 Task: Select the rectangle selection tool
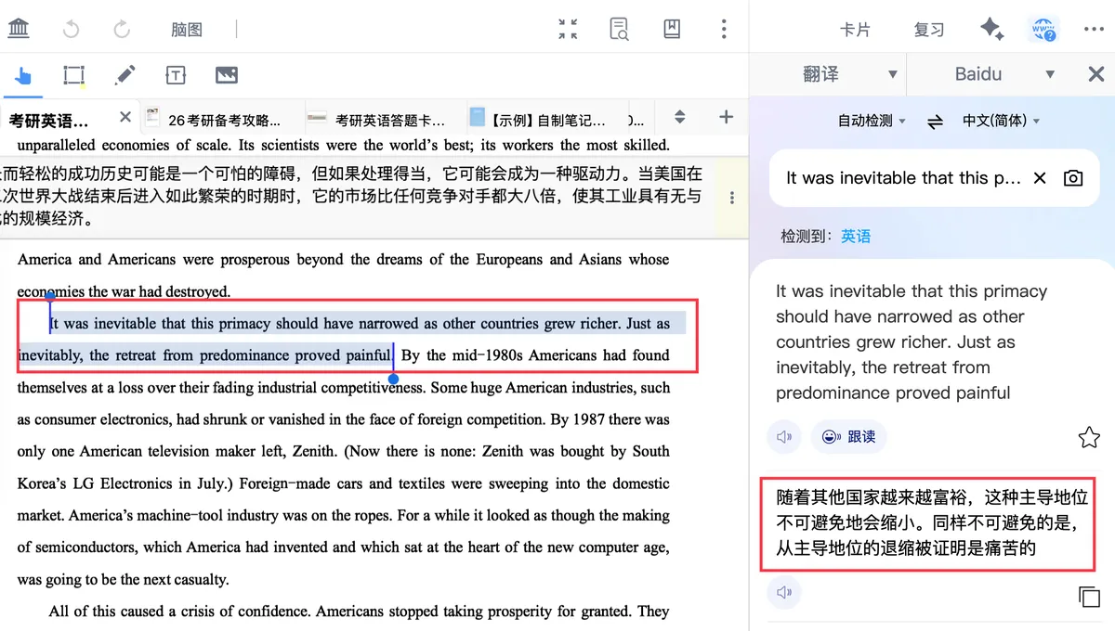click(x=73, y=76)
